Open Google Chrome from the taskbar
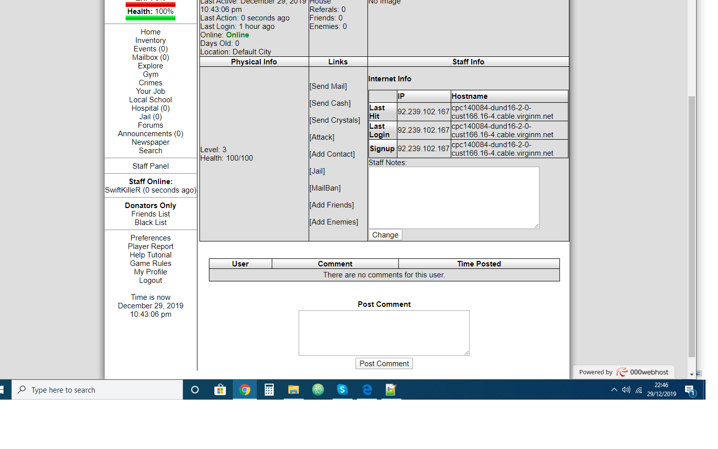Viewport: 718px width, 449px height. [x=244, y=390]
